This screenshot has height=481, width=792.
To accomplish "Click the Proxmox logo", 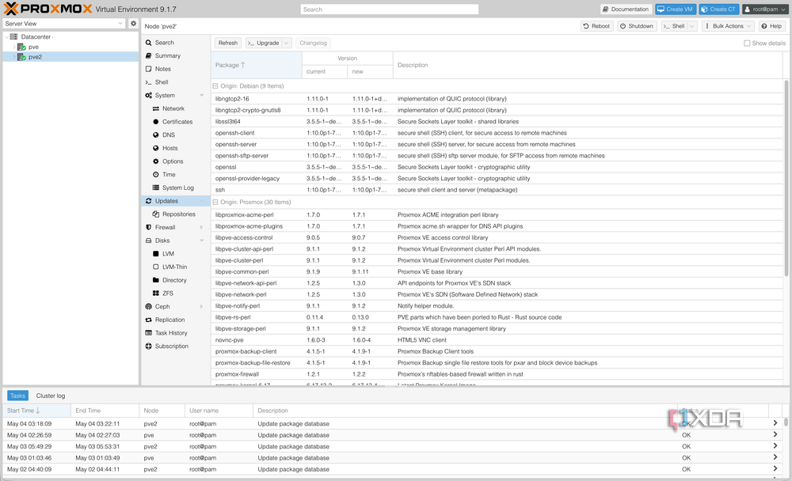I will pos(48,9).
